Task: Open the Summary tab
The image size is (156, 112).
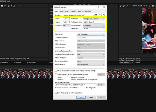Action: click(x=73, y=11)
